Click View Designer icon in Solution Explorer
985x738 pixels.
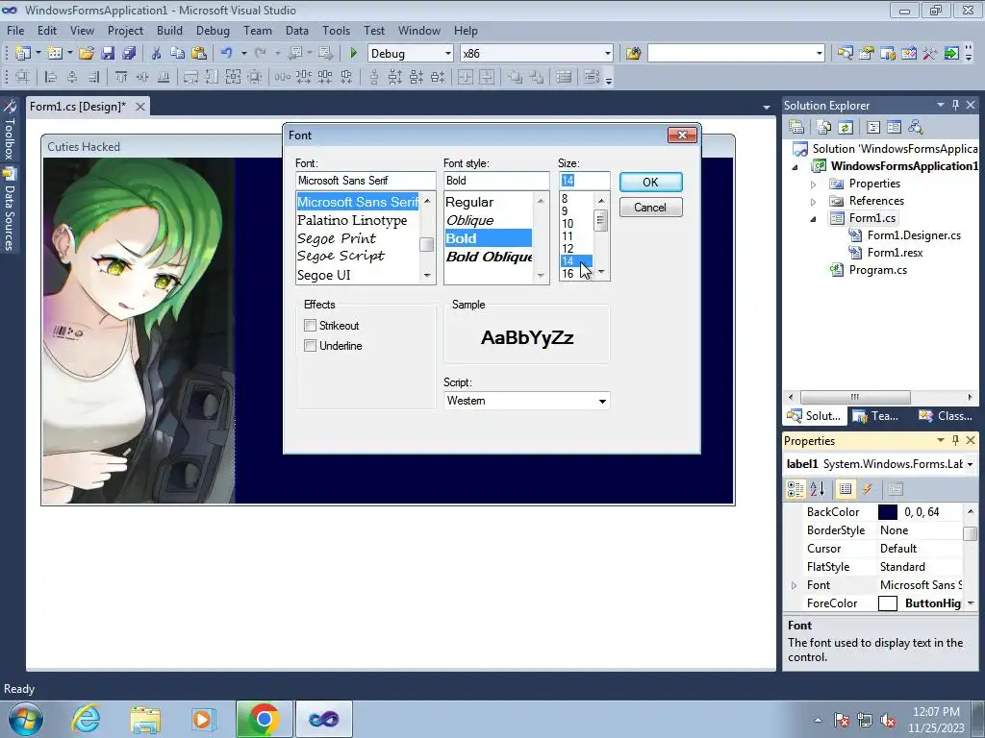tap(894, 128)
